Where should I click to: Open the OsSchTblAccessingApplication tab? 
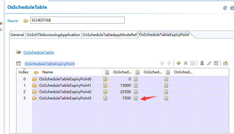(x=53, y=35)
